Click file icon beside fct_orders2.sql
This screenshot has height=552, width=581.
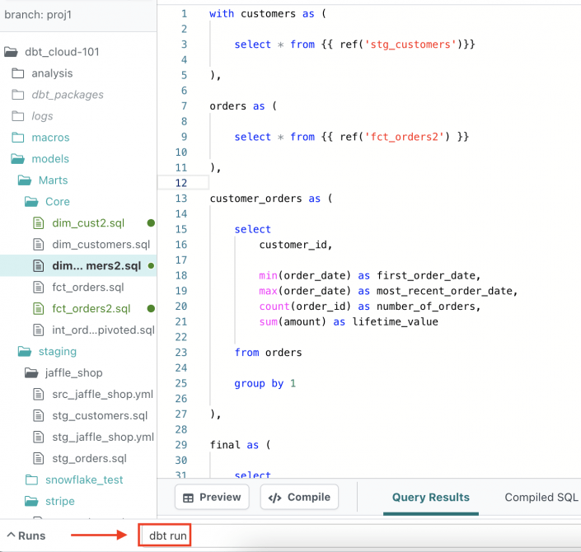[x=38, y=309]
